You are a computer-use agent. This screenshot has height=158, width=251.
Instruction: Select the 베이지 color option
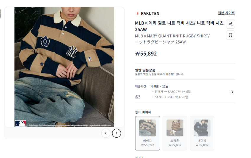tap(148, 133)
